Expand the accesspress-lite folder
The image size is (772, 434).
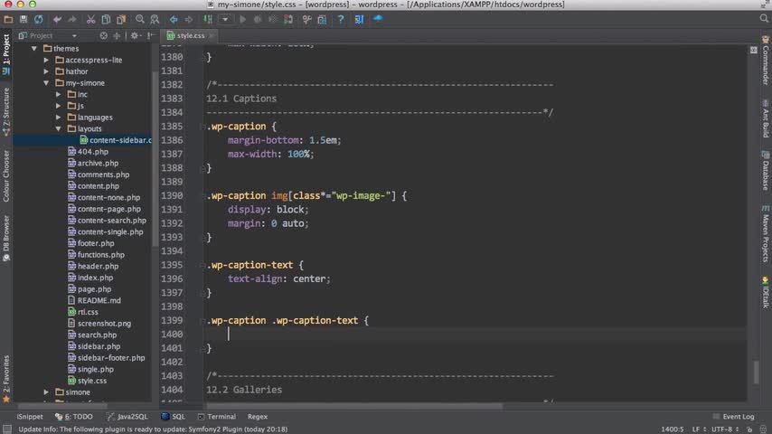click(46, 60)
